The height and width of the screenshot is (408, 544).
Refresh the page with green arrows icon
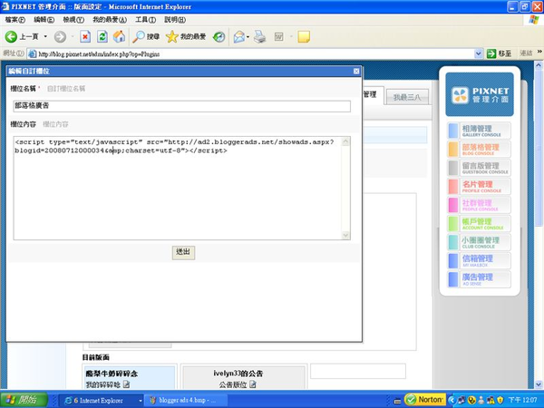click(x=102, y=36)
